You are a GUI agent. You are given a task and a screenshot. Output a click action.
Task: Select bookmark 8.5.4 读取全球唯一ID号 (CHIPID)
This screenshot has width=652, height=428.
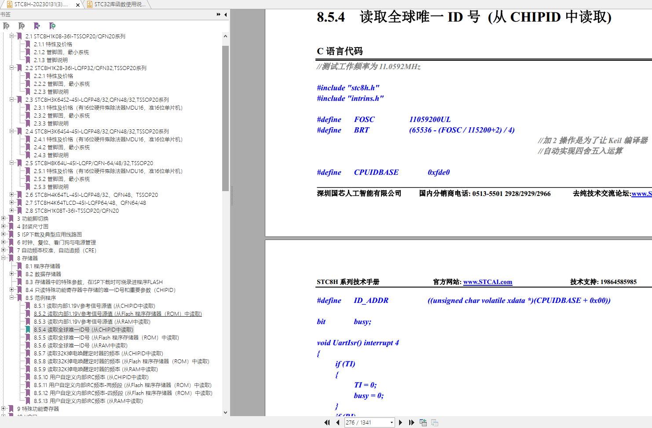coord(83,329)
